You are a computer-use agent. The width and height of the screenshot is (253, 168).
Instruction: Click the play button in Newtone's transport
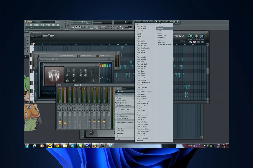36,36
